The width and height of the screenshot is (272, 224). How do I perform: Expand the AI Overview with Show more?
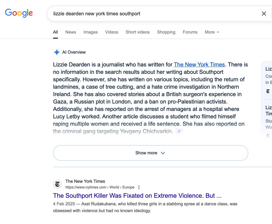point(151,153)
